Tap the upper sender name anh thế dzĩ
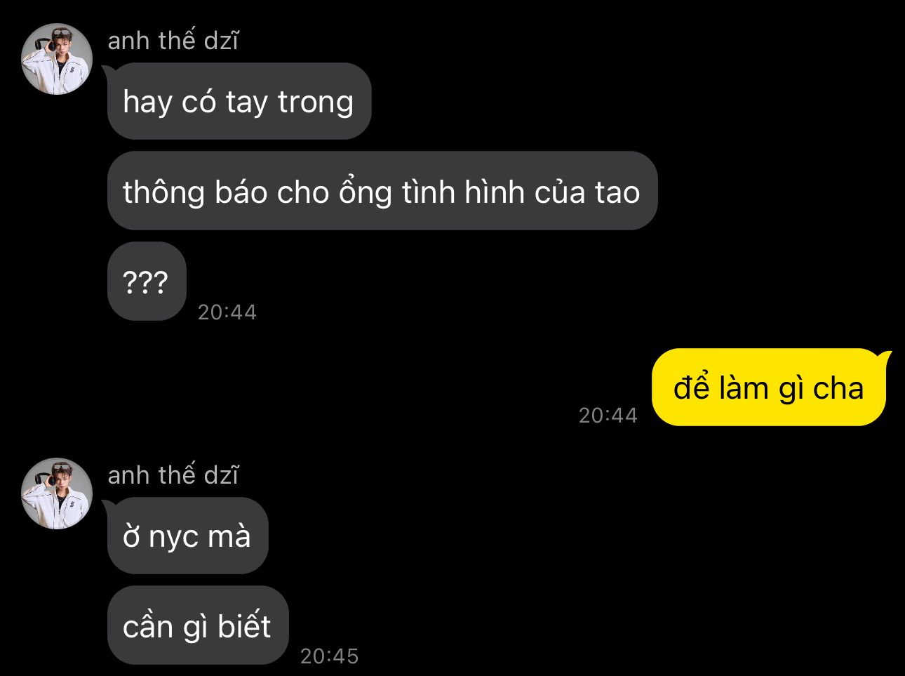This screenshot has height=676, width=905. (x=173, y=41)
